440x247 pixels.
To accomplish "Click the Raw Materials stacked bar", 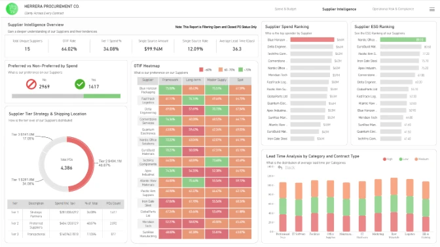I will click(394, 204).
